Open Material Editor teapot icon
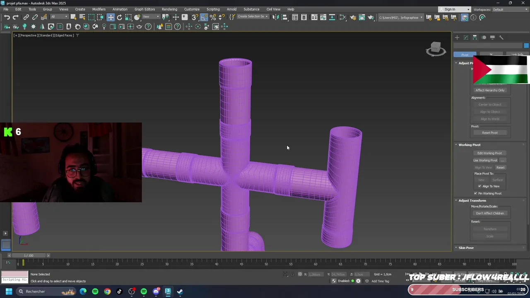 [342, 17]
